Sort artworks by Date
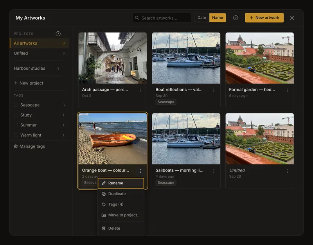Viewport: 313px width, 245px height. point(202,18)
